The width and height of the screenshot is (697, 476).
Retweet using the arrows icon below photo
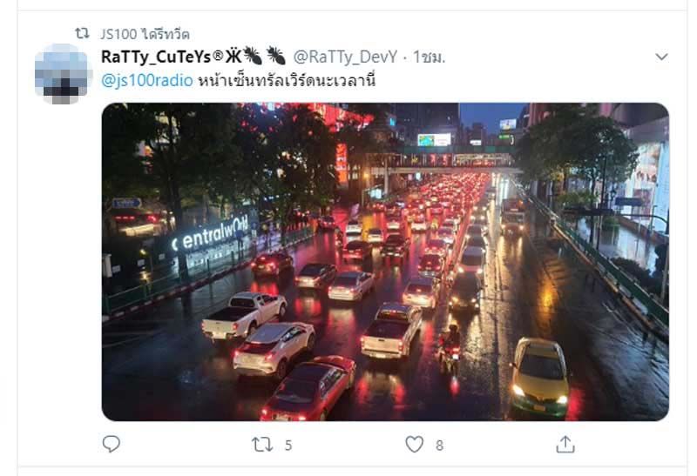click(x=262, y=444)
